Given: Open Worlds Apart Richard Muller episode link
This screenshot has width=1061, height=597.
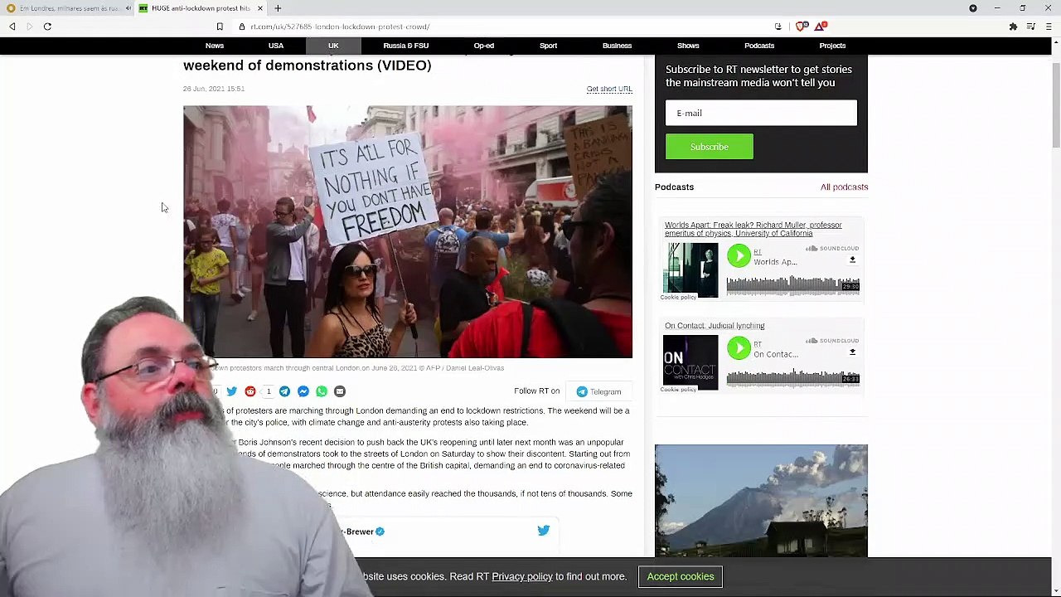Looking at the screenshot, I should (753, 229).
